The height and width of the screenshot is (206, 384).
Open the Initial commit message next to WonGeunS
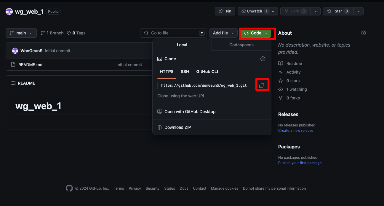click(57, 51)
